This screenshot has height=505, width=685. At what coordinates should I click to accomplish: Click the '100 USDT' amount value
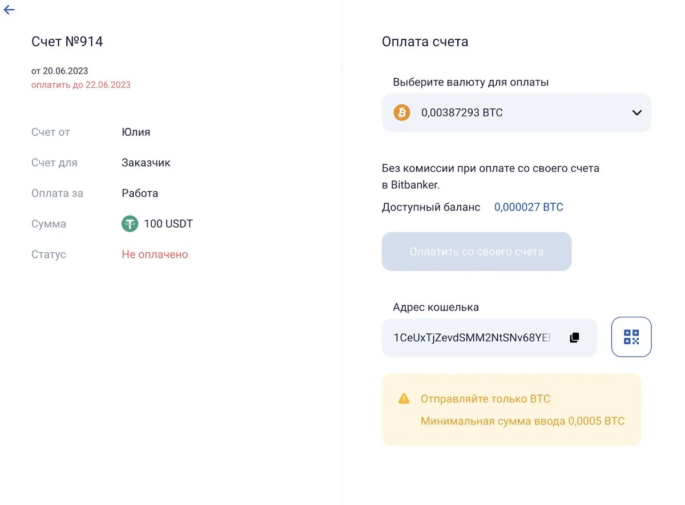click(x=168, y=224)
